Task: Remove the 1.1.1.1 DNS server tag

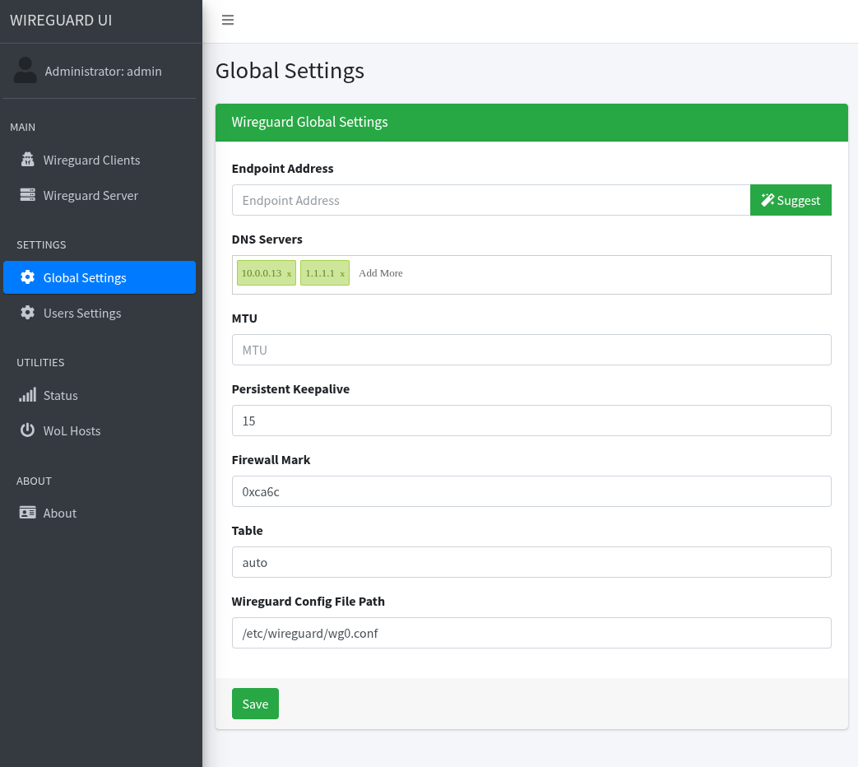Action: pos(341,272)
